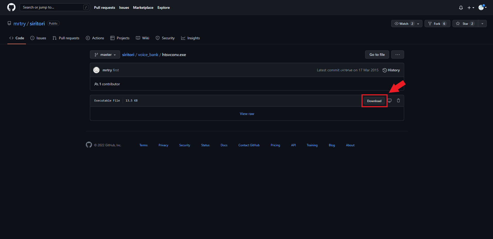The width and height of the screenshot is (493, 239).
Task: Open the Actions tab
Action: pos(95,38)
